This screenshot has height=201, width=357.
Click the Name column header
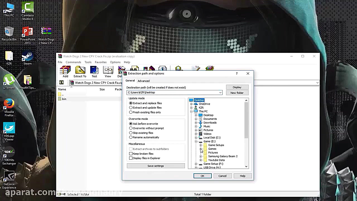click(x=62, y=89)
